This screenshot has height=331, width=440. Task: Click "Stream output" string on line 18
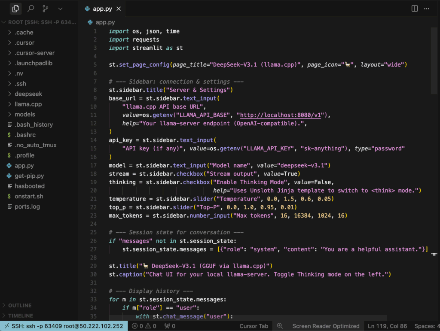[231, 174]
